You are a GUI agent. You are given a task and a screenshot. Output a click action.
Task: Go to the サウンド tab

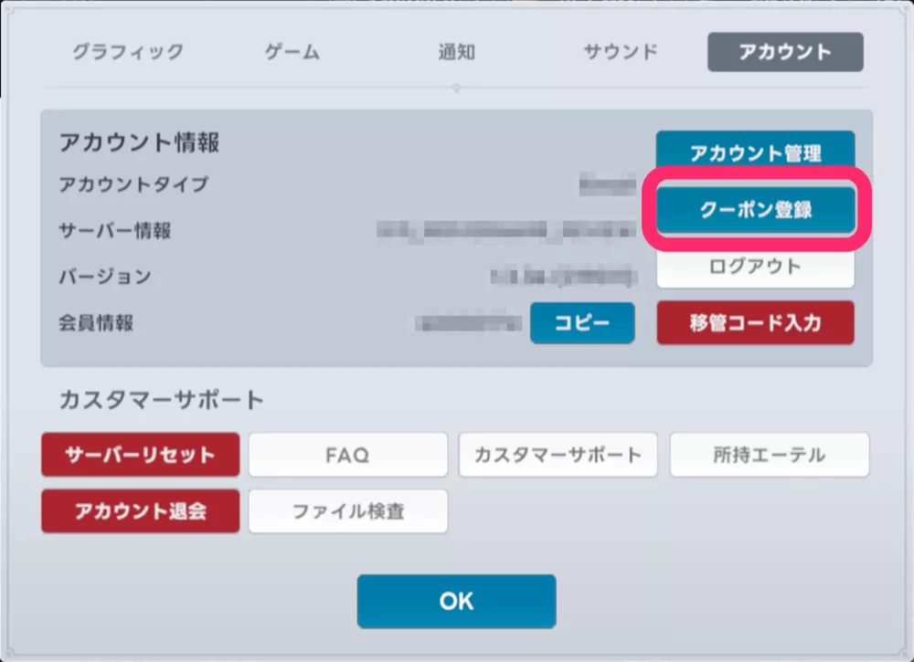(621, 52)
